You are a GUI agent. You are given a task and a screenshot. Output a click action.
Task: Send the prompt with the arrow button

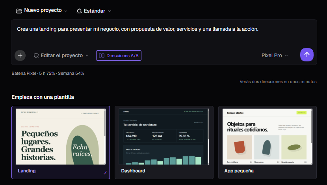pyautogui.click(x=307, y=55)
